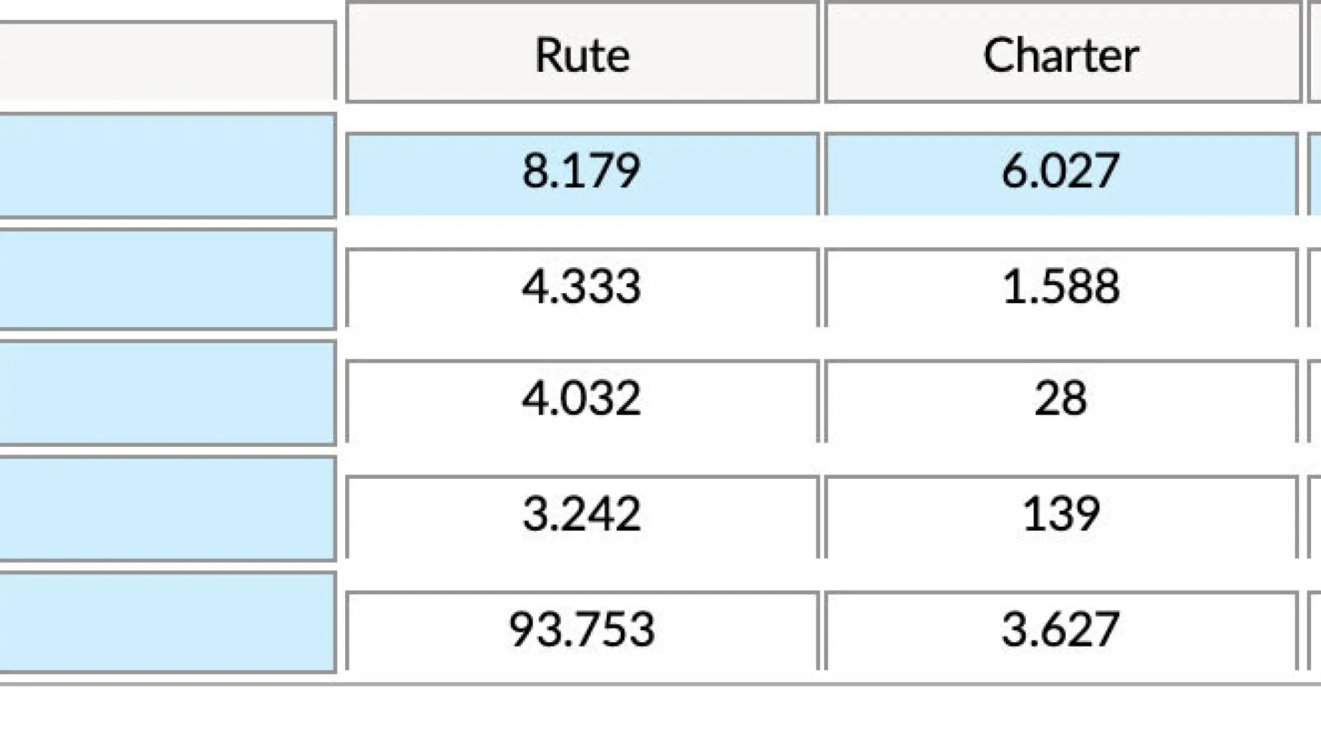1321x754 pixels.
Task: Click blue row label cell beside 4.032
Action: pyautogui.click(x=167, y=393)
